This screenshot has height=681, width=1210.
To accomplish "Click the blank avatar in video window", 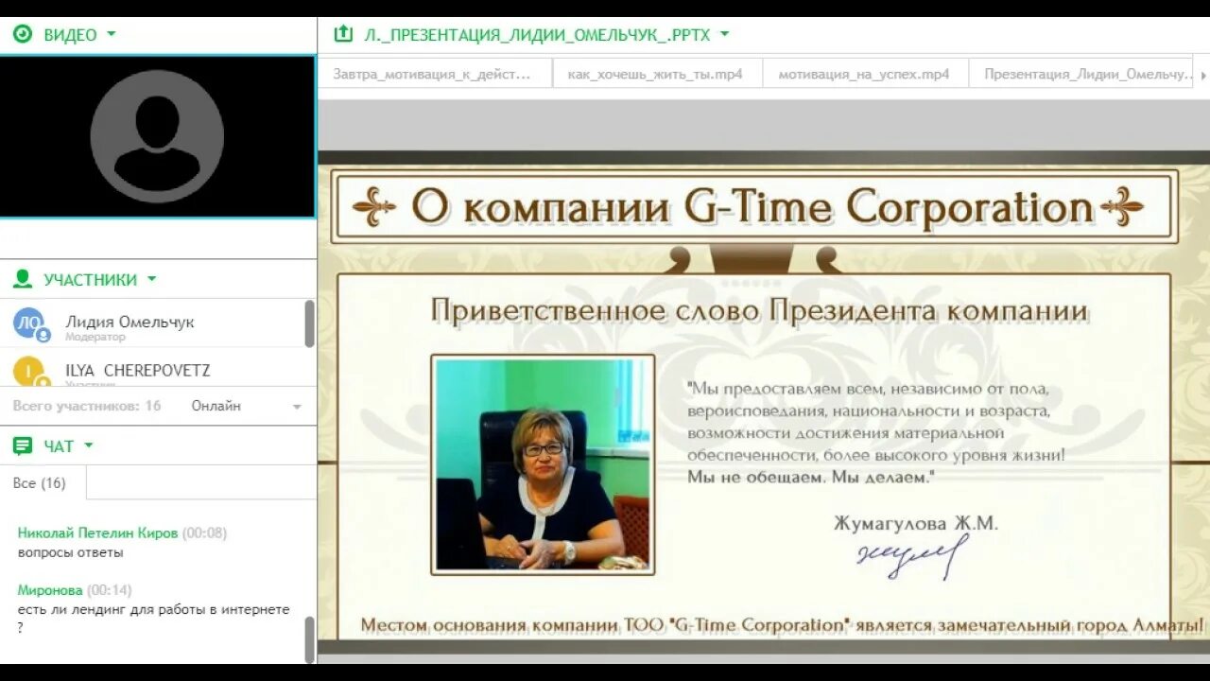I will pos(157,136).
